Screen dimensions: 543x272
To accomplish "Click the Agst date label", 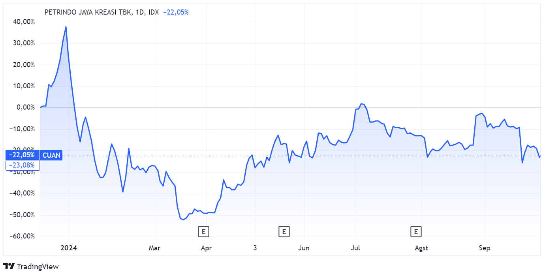I will tap(421, 248).
